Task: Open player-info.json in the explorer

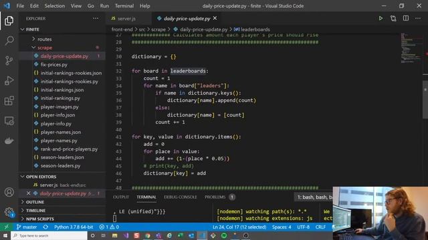Action: pos(58,115)
